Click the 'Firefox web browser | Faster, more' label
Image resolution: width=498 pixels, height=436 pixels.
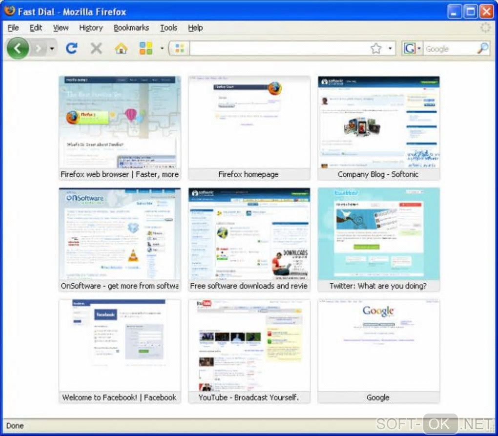[x=120, y=174]
